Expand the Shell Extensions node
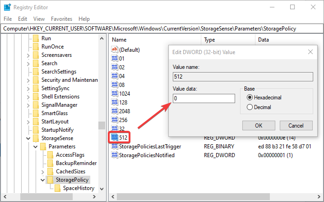The width and height of the screenshot is (324, 202). [28, 97]
